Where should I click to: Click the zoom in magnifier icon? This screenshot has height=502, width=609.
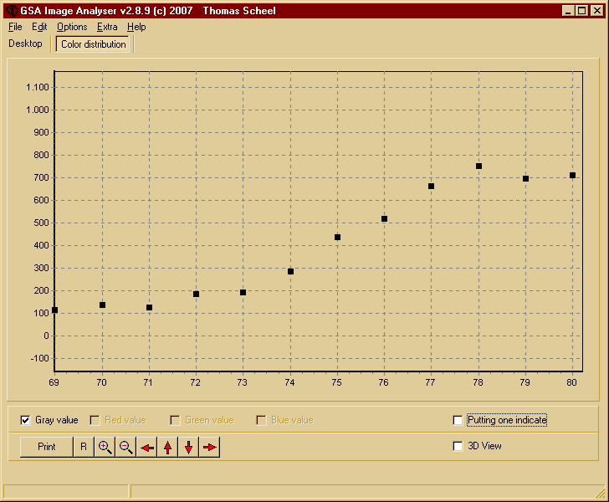tap(105, 447)
